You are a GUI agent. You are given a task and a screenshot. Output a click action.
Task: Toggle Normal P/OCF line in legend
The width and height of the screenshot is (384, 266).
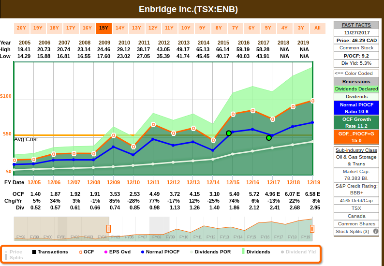tap(160, 252)
